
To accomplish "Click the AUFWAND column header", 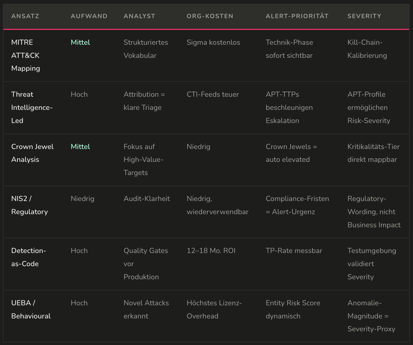I will [x=89, y=16].
